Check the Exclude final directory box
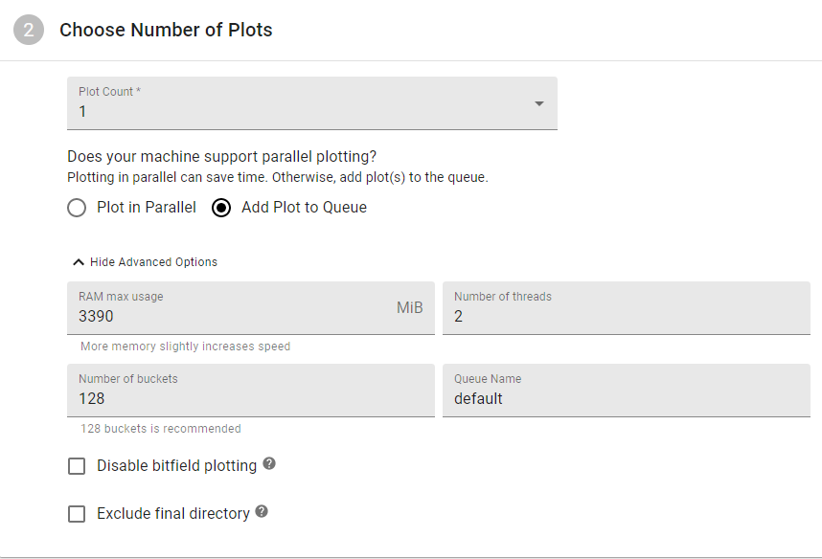Image resolution: width=822 pixels, height=559 pixels. (x=77, y=513)
